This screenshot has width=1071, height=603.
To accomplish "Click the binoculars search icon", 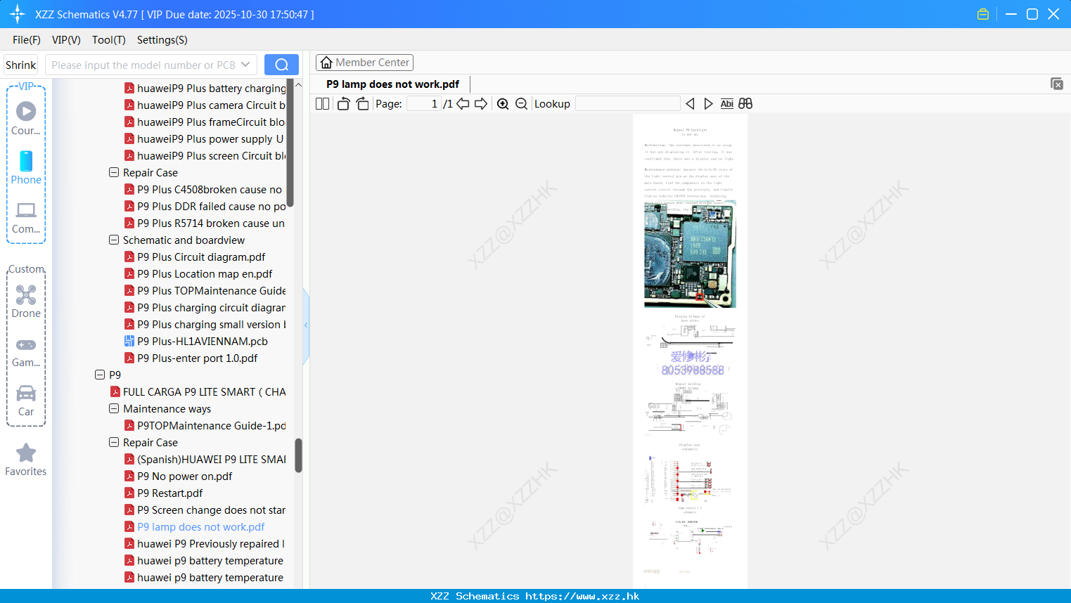I will pos(745,104).
